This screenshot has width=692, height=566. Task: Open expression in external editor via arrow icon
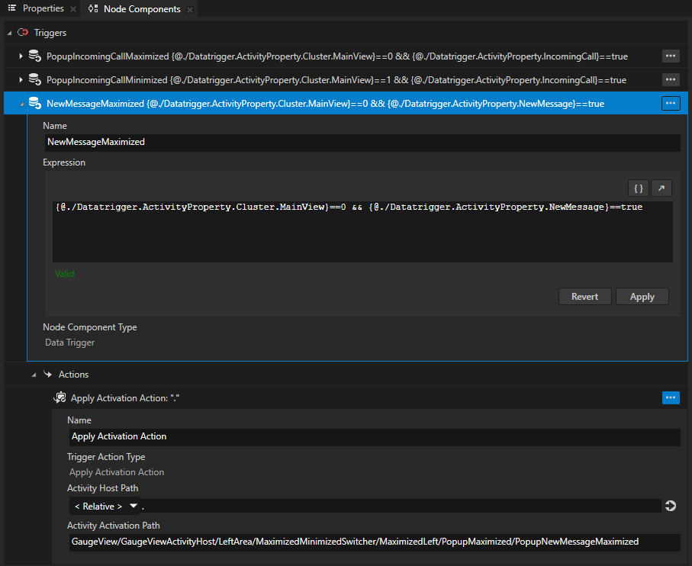[x=661, y=188]
